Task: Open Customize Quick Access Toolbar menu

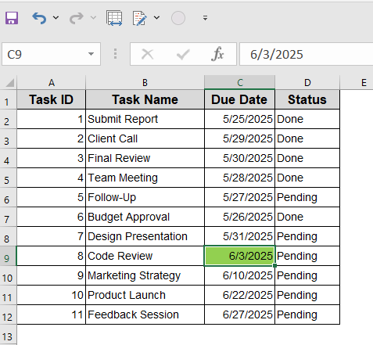Action: click(x=206, y=18)
